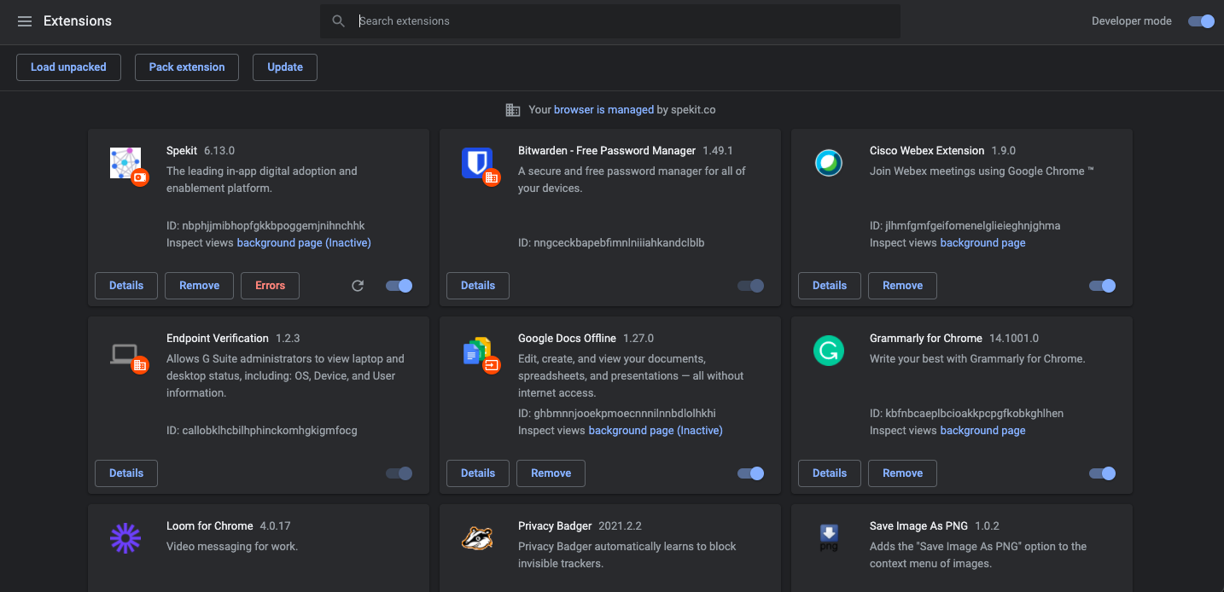Image resolution: width=1224 pixels, height=592 pixels.
Task: Click the 'Save Image As PNG' title
Action: pyautogui.click(x=918, y=526)
